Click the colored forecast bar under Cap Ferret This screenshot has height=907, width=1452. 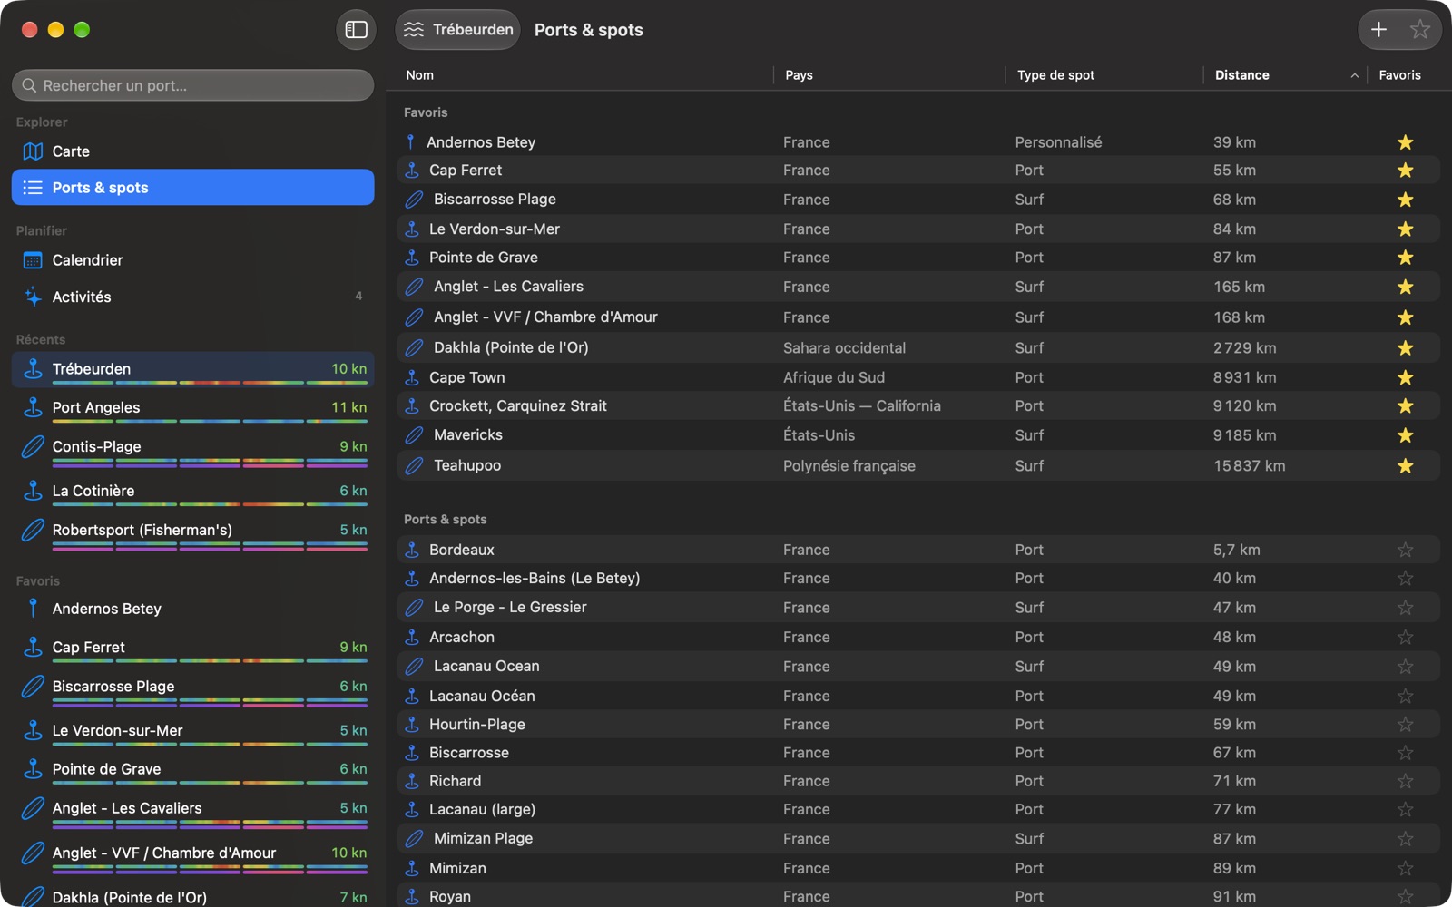pyautogui.click(x=210, y=661)
